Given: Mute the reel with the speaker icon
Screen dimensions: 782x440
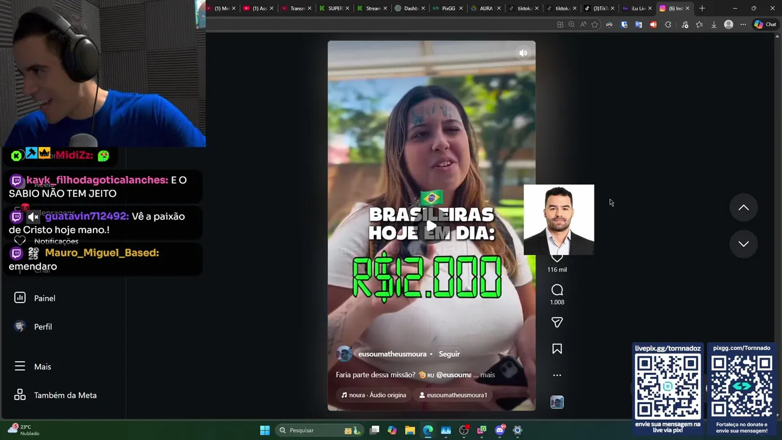Looking at the screenshot, I should pyautogui.click(x=523, y=53).
